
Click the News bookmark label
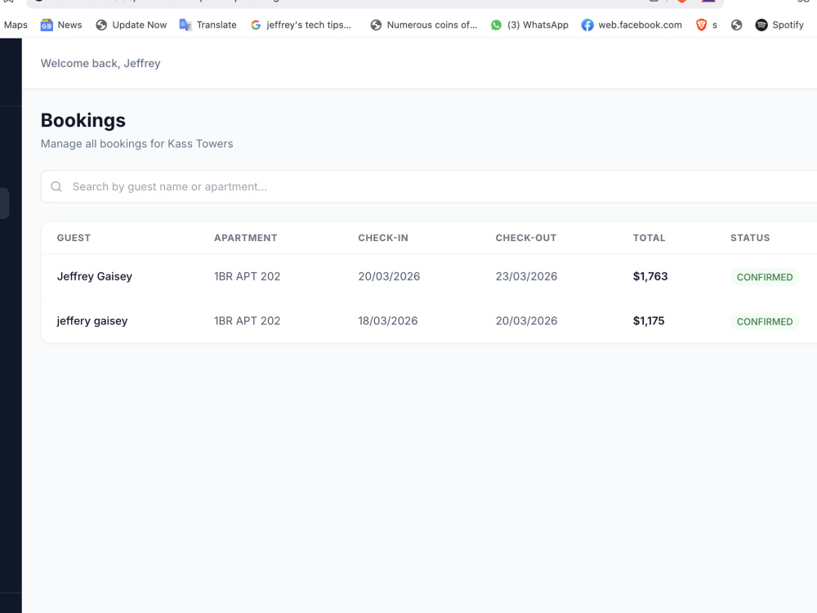[69, 25]
